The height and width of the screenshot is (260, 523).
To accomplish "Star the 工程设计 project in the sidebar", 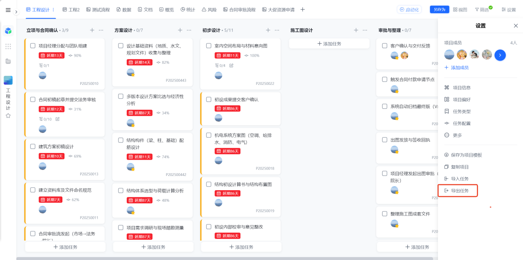I will click(8, 116).
